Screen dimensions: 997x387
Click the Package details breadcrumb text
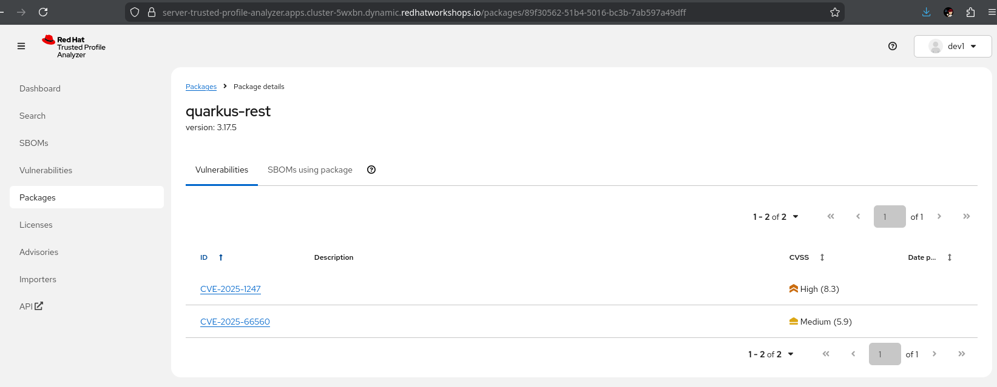[x=259, y=87]
